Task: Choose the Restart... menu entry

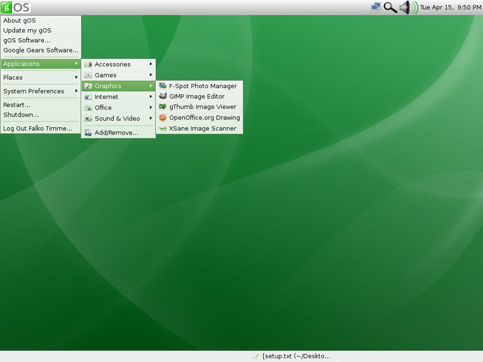Action: click(x=17, y=105)
